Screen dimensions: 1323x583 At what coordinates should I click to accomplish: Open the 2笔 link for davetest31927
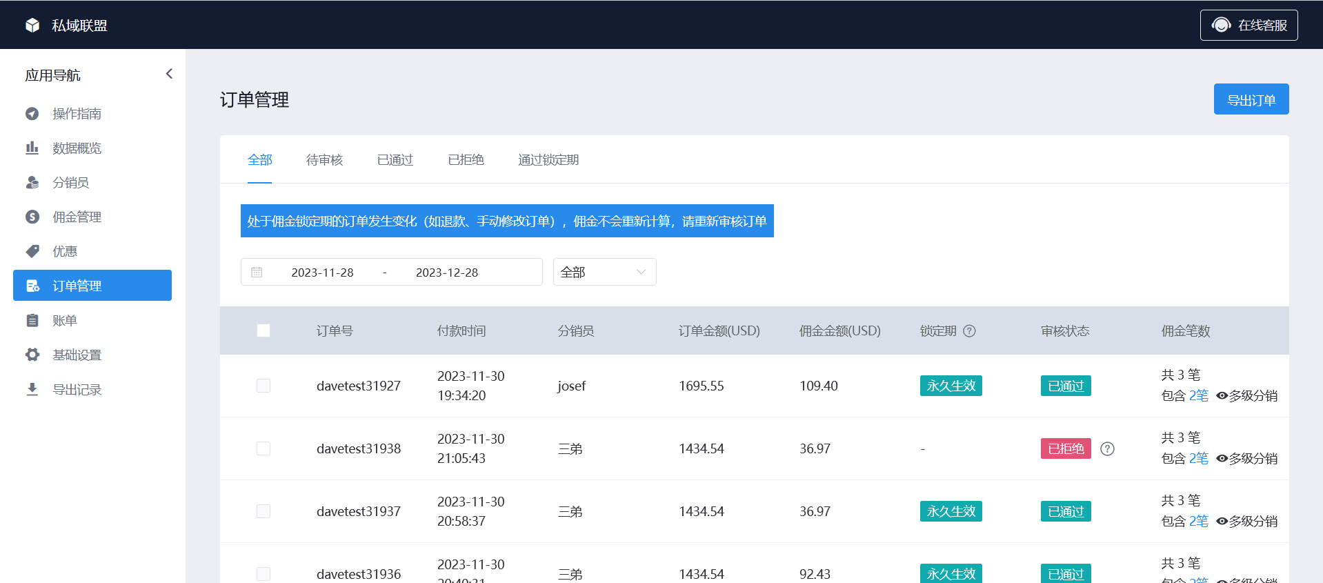[1199, 396]
